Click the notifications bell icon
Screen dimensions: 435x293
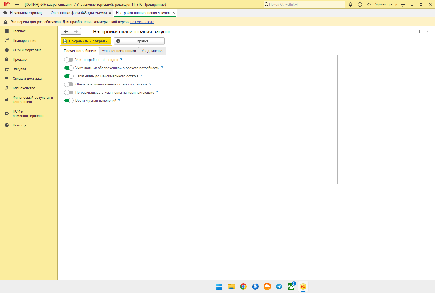[x=350, y=4]
